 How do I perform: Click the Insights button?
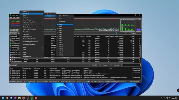pyautogui.click(x=105, y=65)
